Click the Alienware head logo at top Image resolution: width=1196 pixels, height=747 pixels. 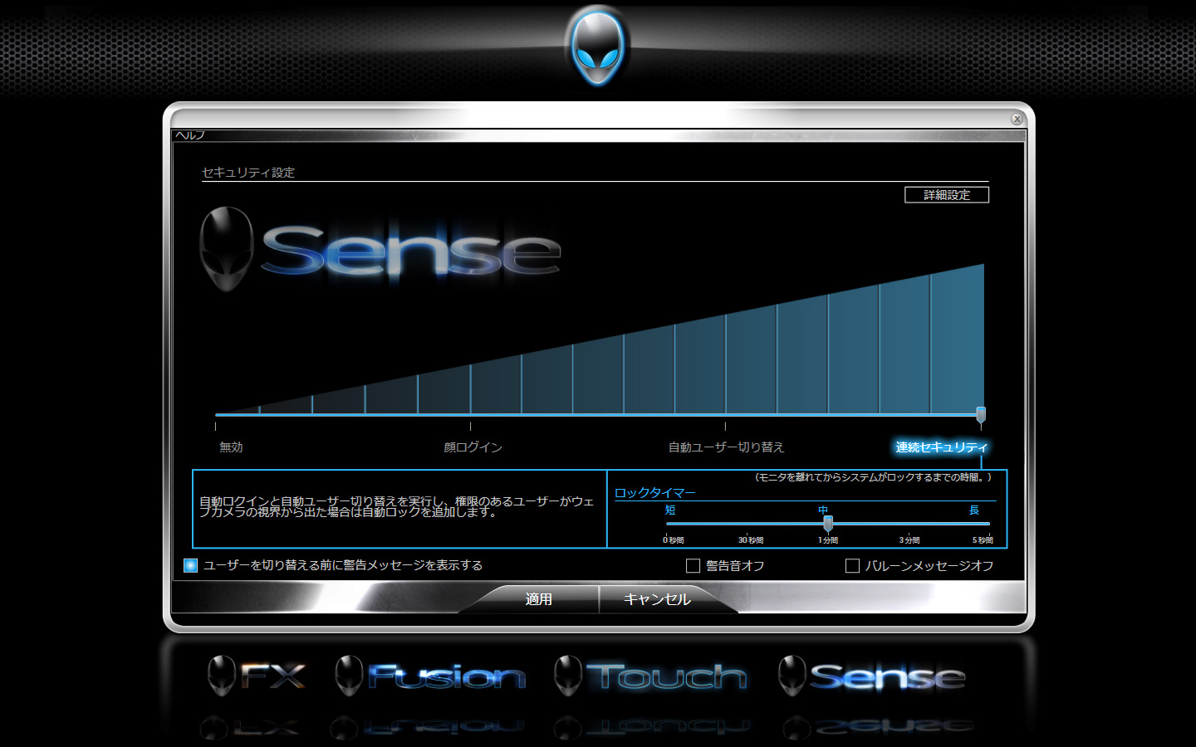pos(597,46)
